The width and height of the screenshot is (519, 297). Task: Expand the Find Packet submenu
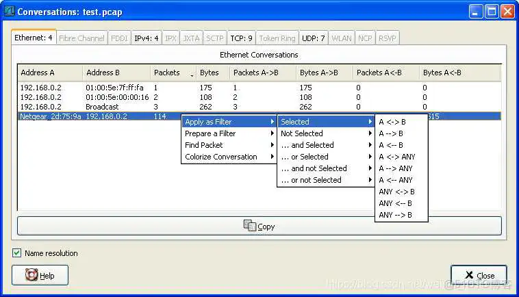coord(229,145)
